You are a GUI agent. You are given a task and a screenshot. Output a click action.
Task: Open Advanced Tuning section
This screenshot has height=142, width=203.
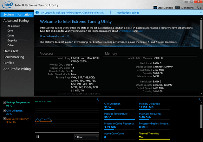point(16,21)
